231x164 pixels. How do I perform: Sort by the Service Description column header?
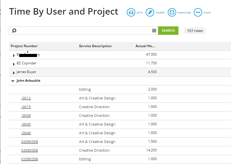tap(95, 46)
